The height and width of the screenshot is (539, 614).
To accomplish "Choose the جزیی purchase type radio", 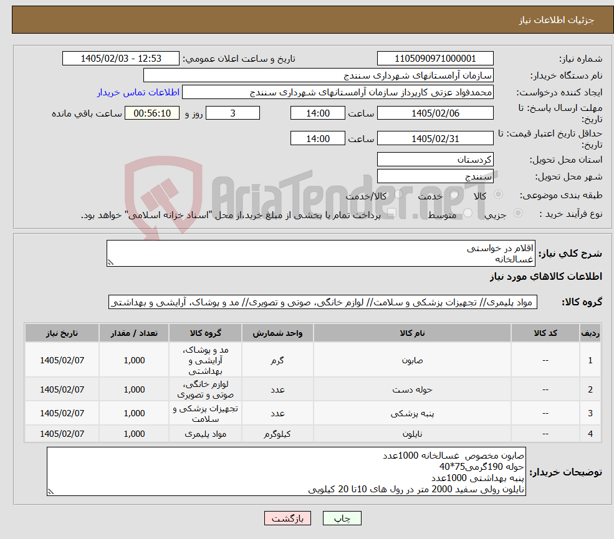I will click(x=517, y=213).
